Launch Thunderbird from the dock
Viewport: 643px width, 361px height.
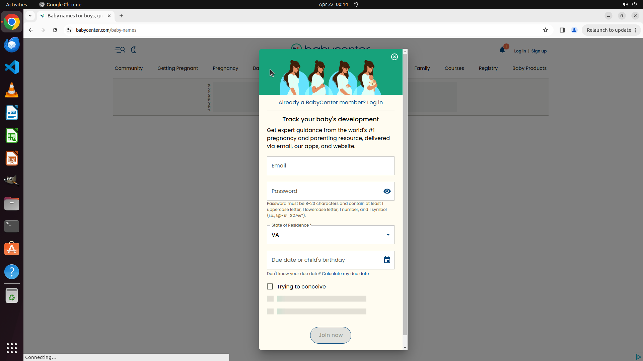(12, 45)
